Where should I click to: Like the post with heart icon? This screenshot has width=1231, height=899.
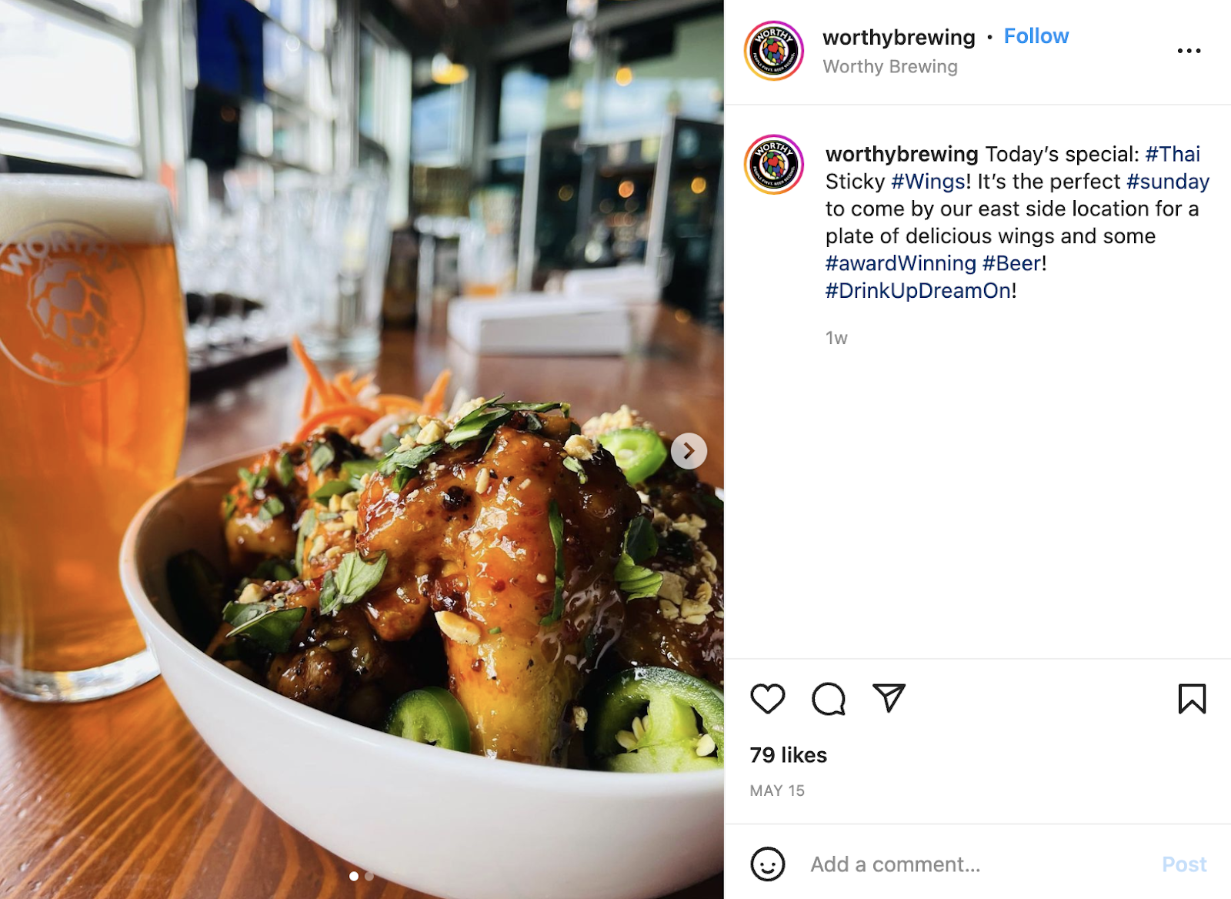[767, 699]
